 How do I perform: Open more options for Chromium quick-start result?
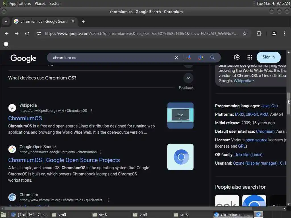click(x=109, y=200)
